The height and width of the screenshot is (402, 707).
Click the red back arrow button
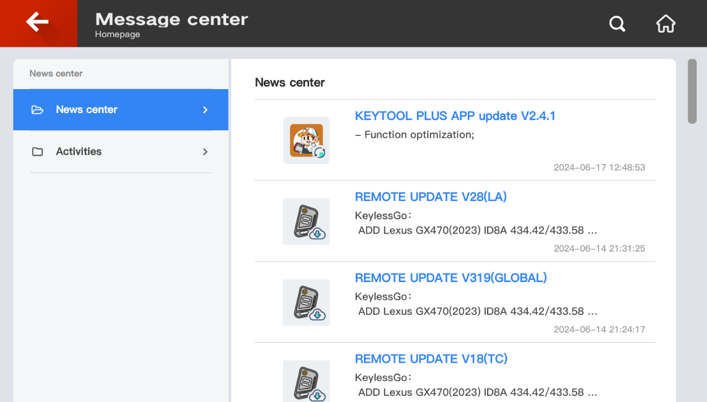(38, 23)
